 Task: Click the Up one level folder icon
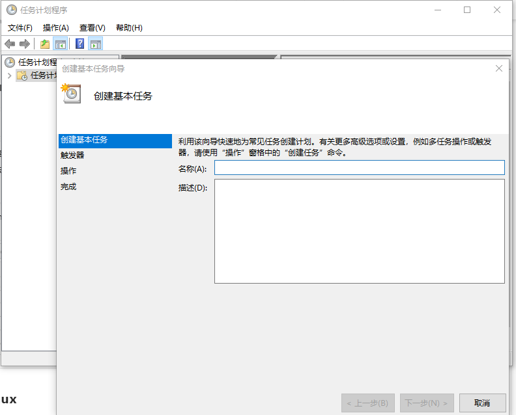[x=45, y=44]
